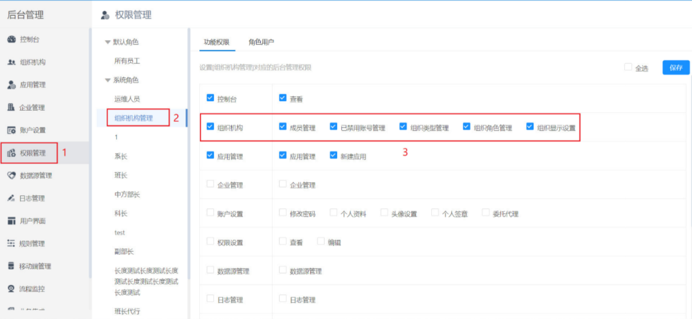
Task: Select the 组织机构管理 role
Action: click(x=138, y=118)
